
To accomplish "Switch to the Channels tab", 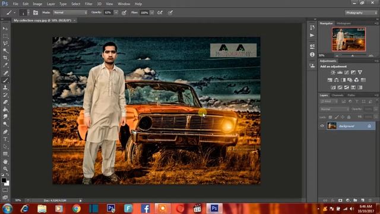I will click(x=337, y=95).
